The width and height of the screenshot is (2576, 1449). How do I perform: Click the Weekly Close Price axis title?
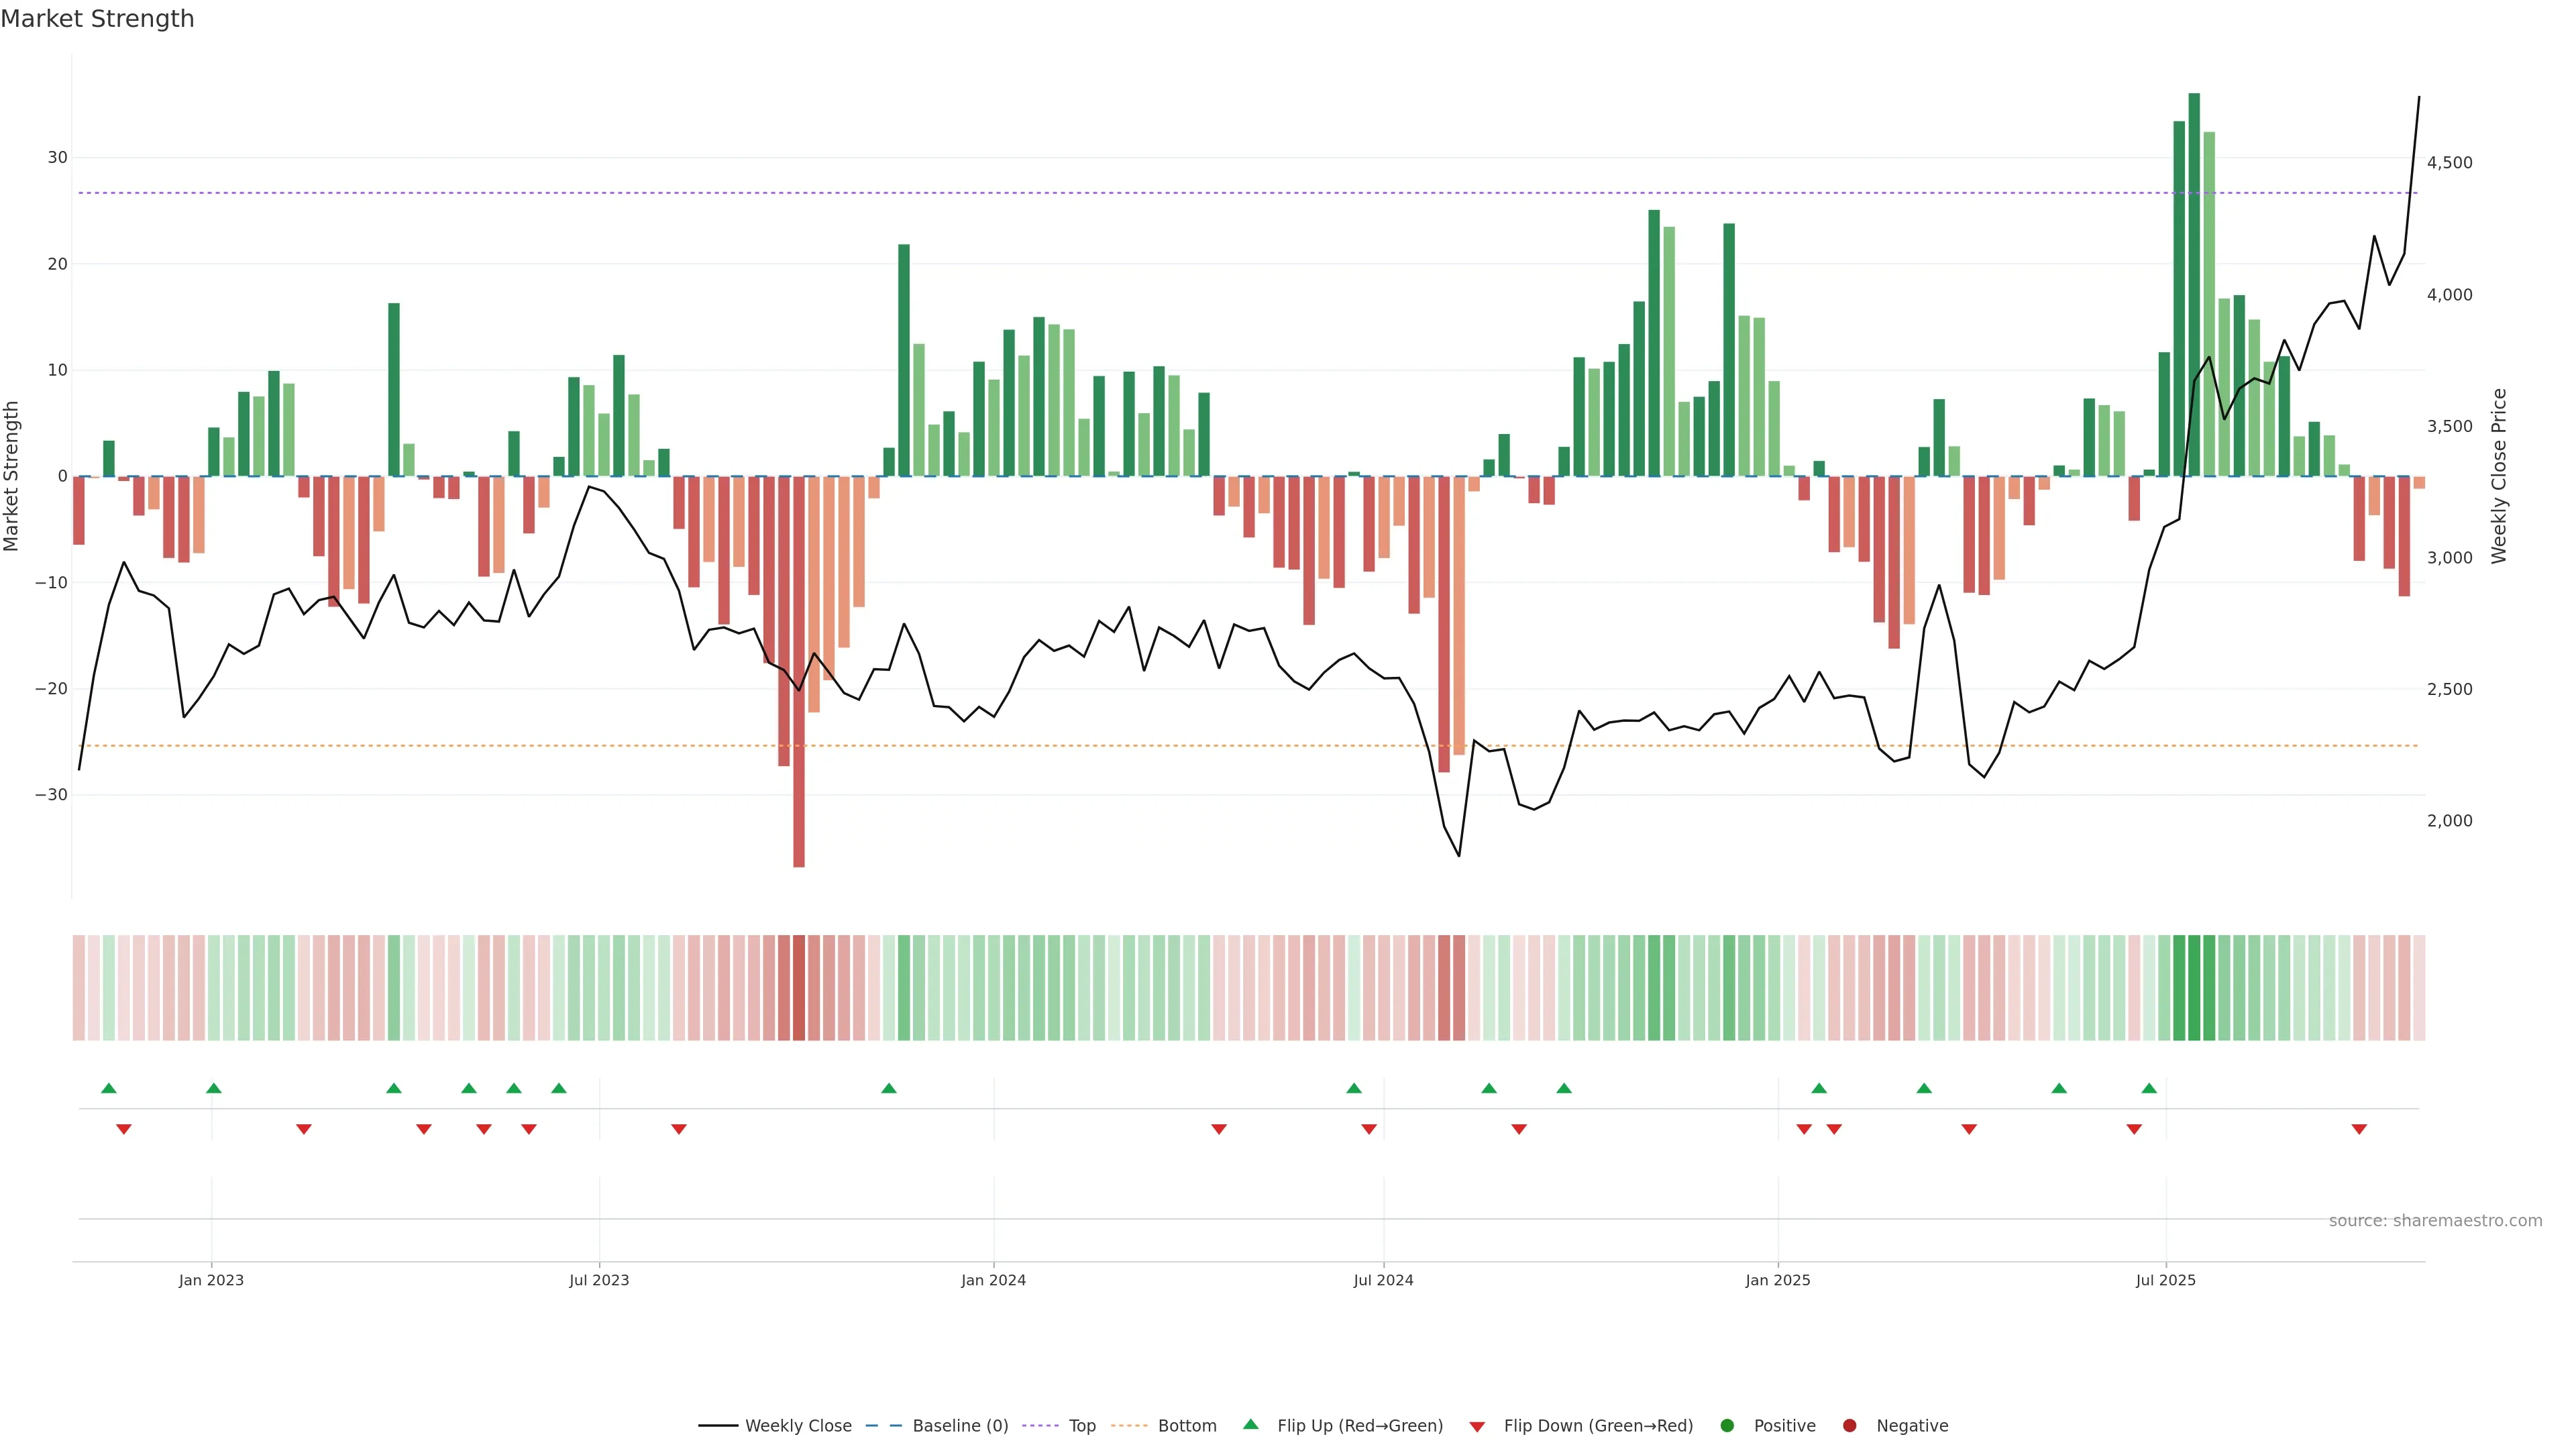(x=2499, y=476)
